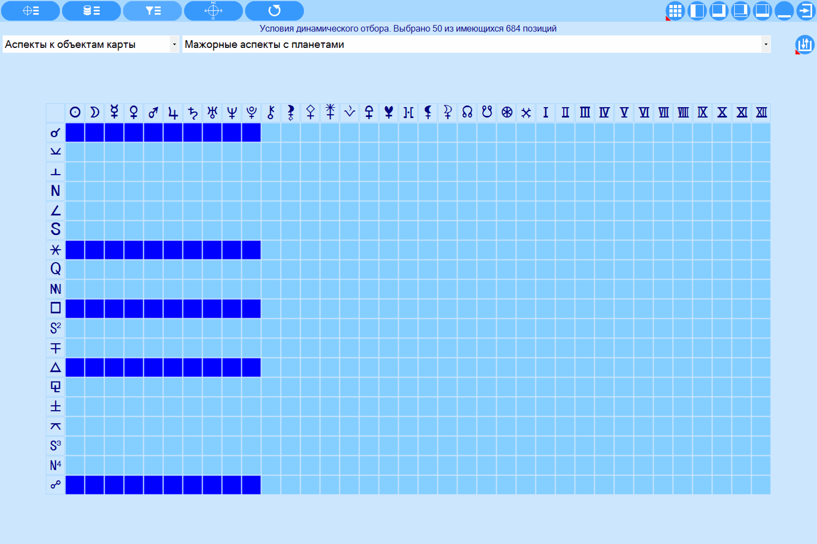Toggle the Sun conjunction cell
This screenshot has width=817, height=544.
(x=75, y=132)
